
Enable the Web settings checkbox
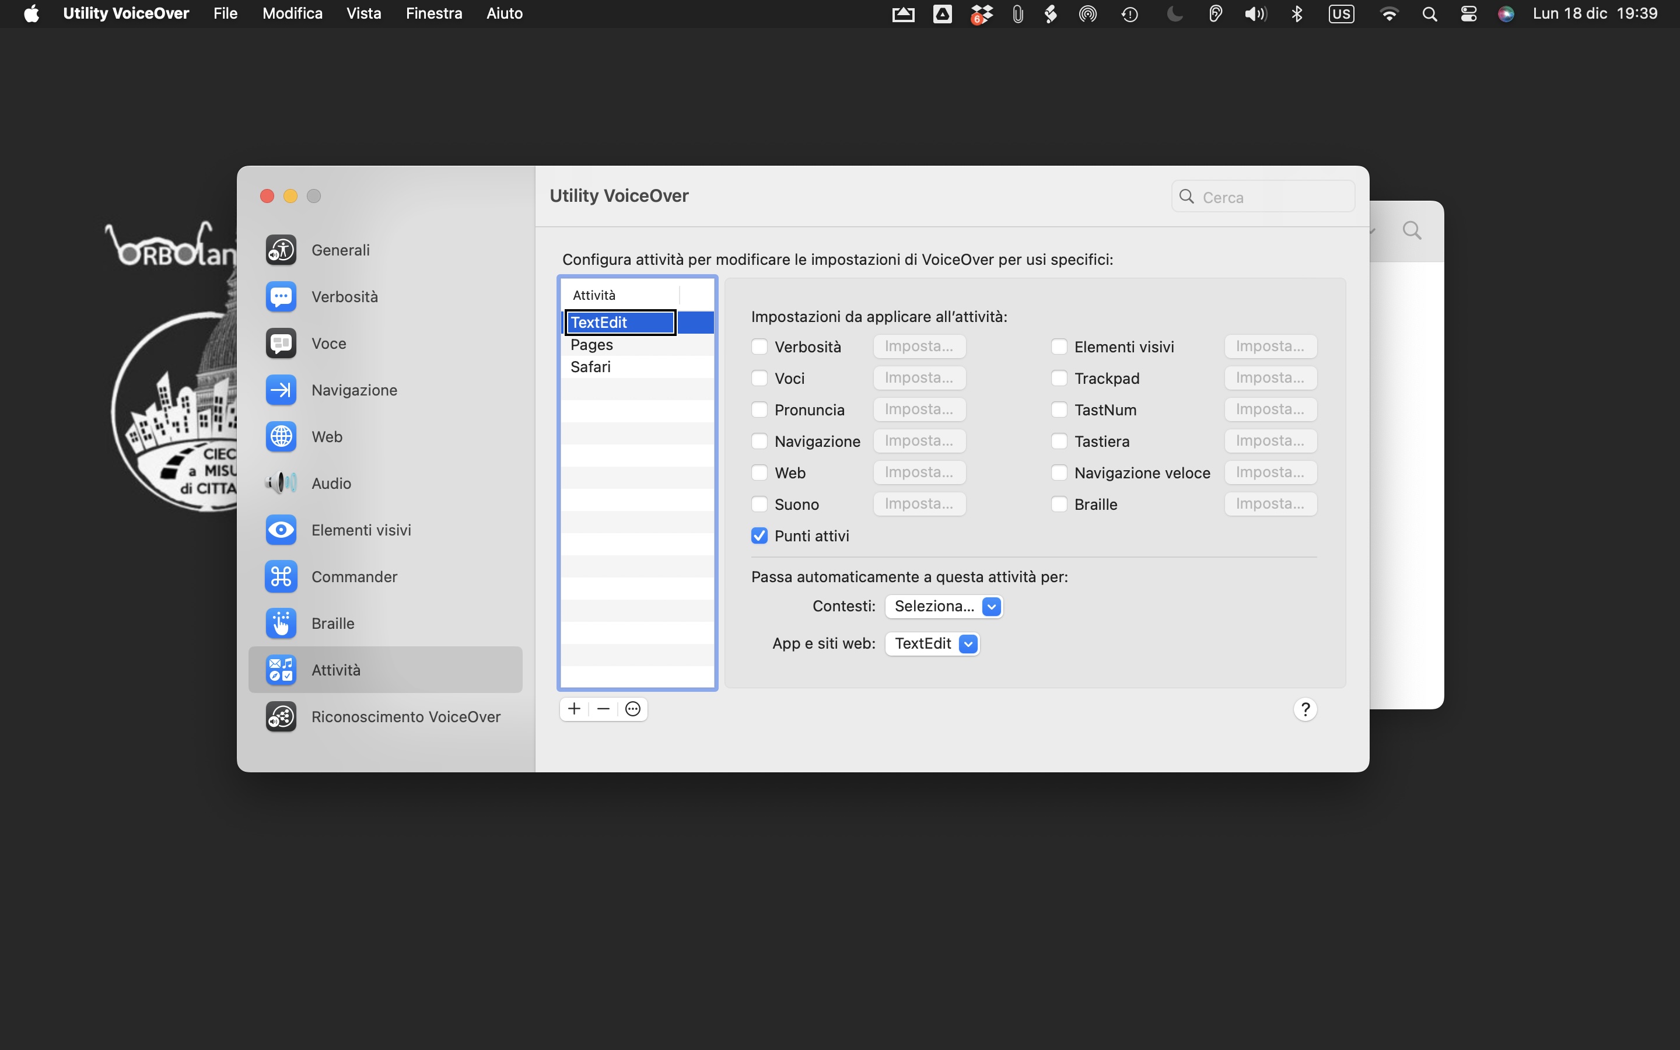[x=759, y=473]
